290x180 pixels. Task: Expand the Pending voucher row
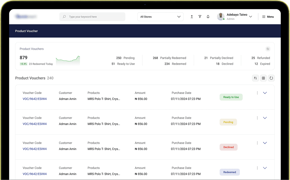point(265,118)
